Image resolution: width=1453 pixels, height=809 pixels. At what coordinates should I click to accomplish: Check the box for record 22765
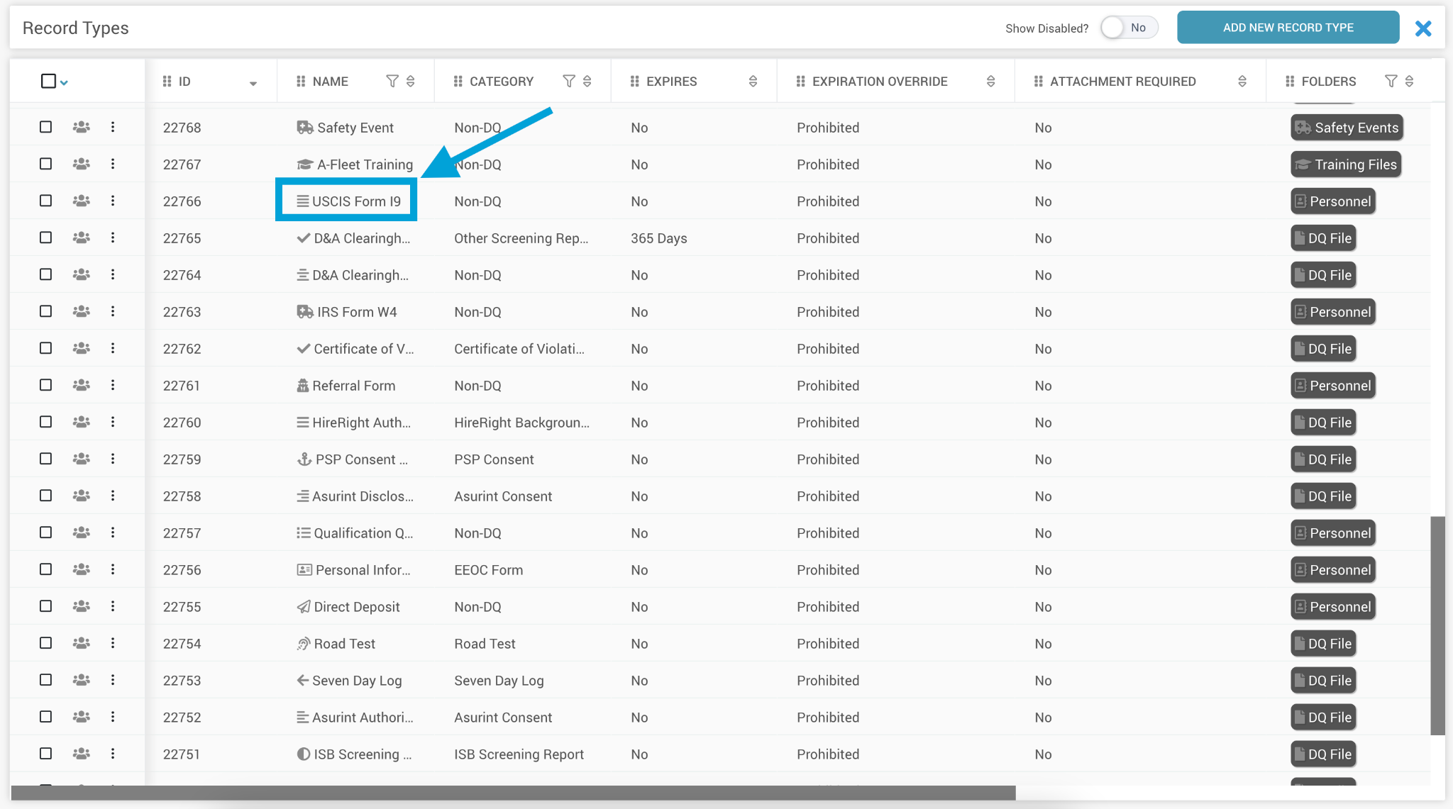[x=46, y=238]
